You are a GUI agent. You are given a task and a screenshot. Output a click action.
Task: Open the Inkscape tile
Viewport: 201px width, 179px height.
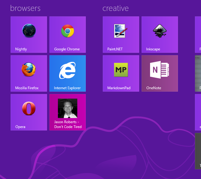160,34
